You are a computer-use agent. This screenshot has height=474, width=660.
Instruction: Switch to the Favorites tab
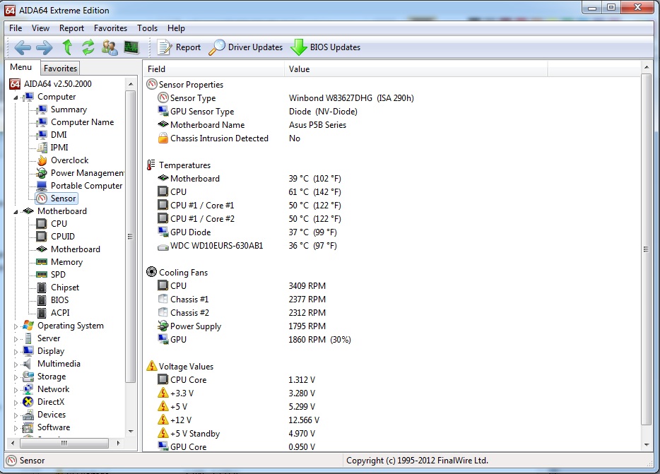point(60,69)
